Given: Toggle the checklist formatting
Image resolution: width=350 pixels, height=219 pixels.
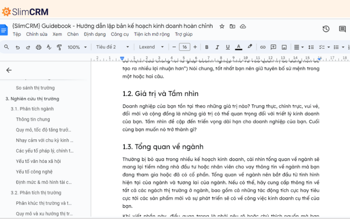Looking at the screenshot, I should point(322,47).
